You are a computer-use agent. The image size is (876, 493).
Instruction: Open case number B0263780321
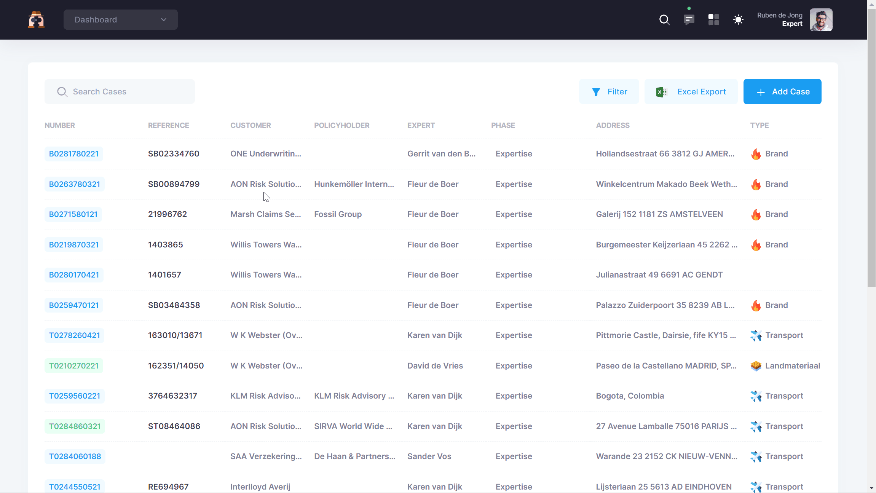tap(75, 184)
